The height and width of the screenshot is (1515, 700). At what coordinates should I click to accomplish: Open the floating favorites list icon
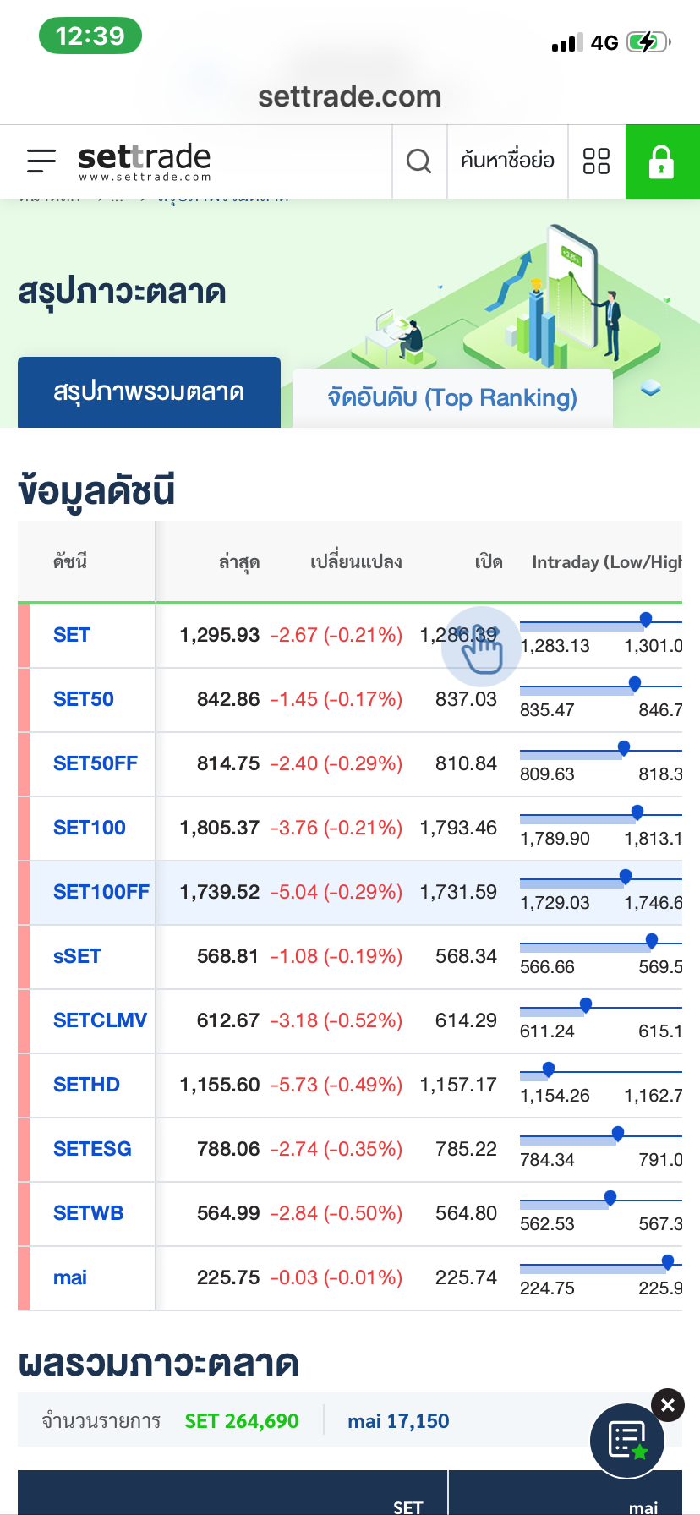click(x=627, y=1441)
